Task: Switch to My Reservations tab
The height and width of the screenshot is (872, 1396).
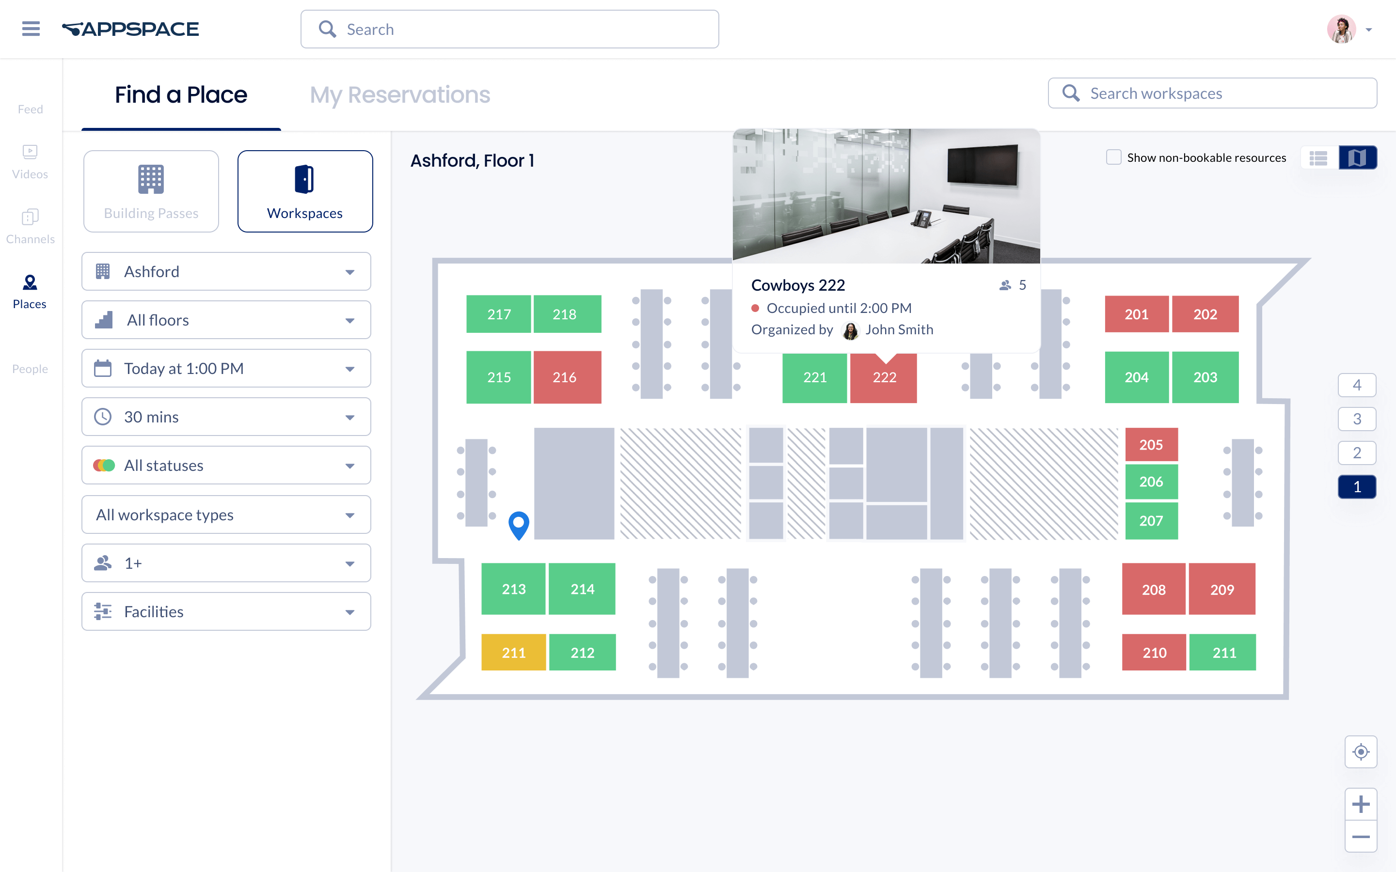Action: tap(400, 94)
